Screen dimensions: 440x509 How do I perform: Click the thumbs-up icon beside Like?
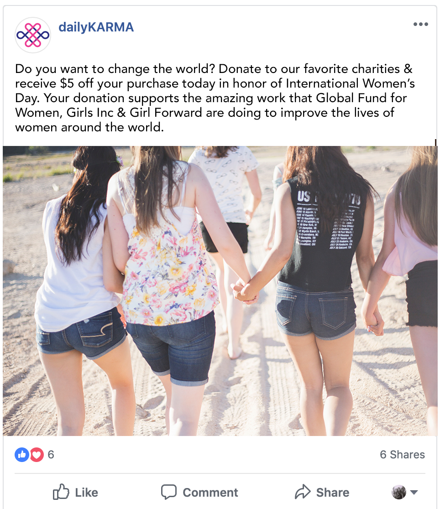[x=61, y=492]
